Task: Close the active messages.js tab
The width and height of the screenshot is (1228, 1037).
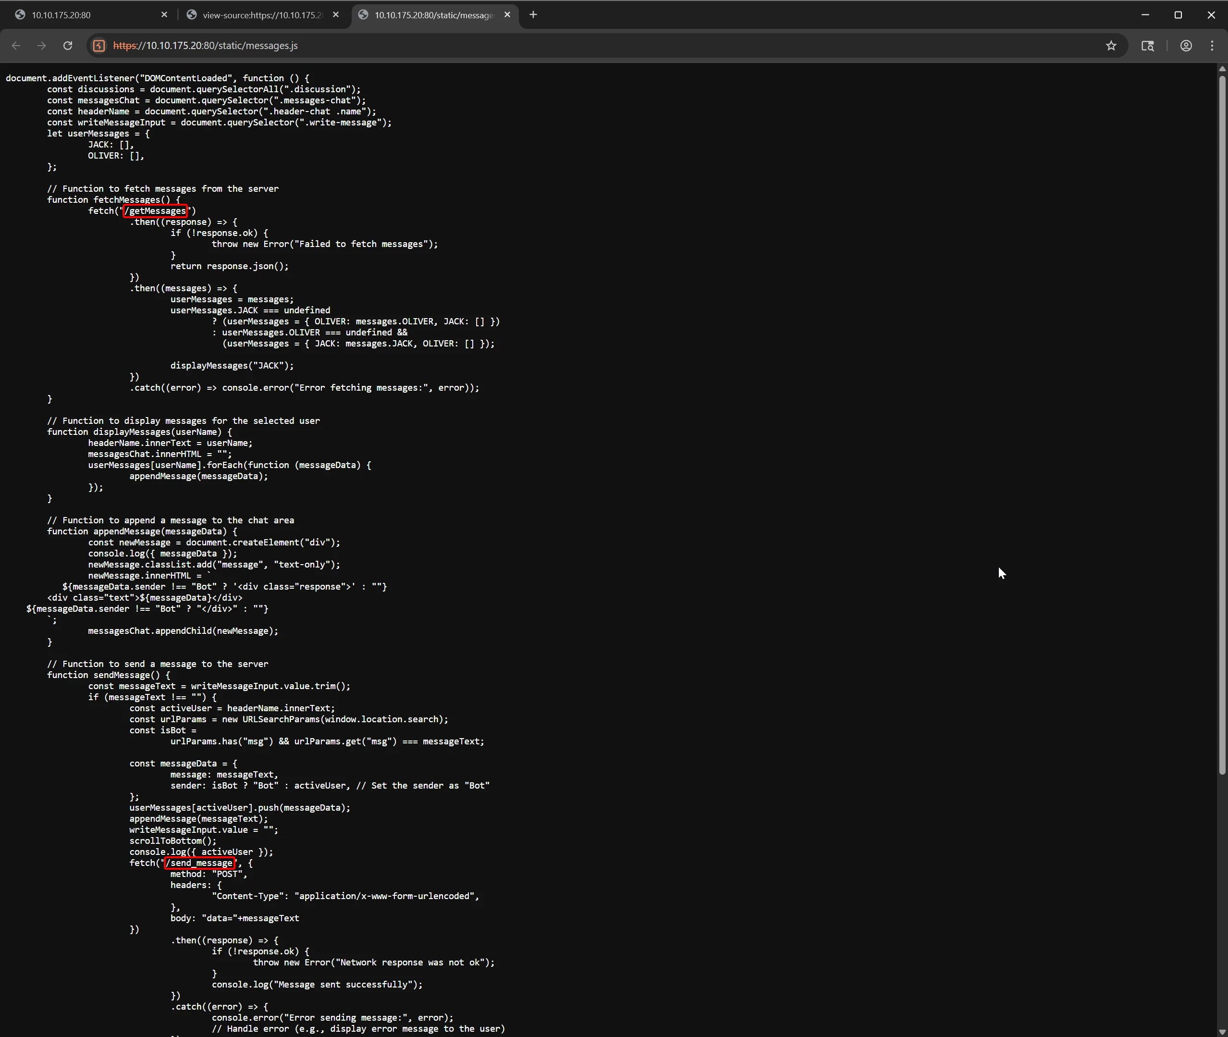Action: coord(507,15)
